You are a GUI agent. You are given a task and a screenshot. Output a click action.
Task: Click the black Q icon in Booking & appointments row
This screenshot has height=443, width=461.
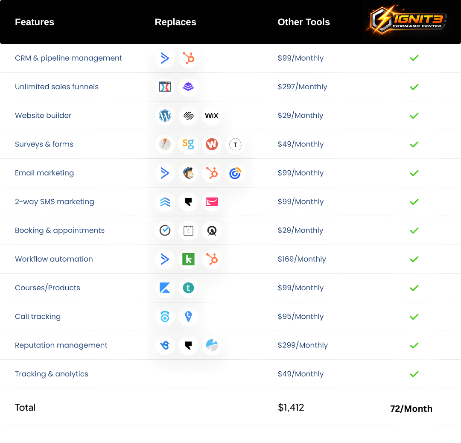[x=212, y=230]
